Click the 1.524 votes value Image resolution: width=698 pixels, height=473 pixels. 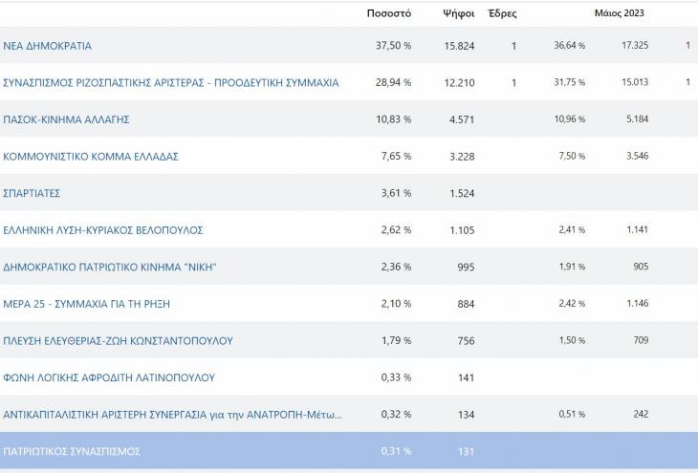pos(462,194)
